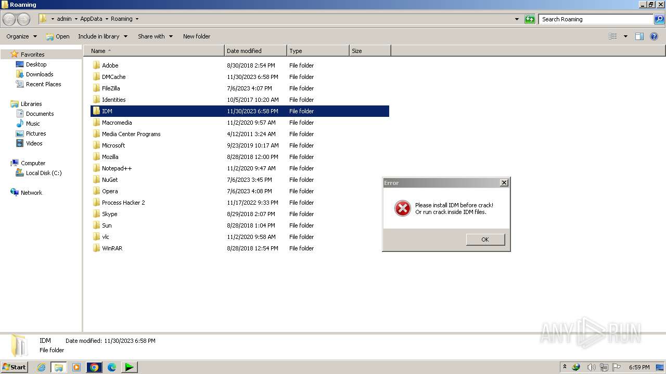Image resolution: width=666 pixels, height=374 pixels.
Task: Select the Microsoft folder
Action: pos(239,145)
